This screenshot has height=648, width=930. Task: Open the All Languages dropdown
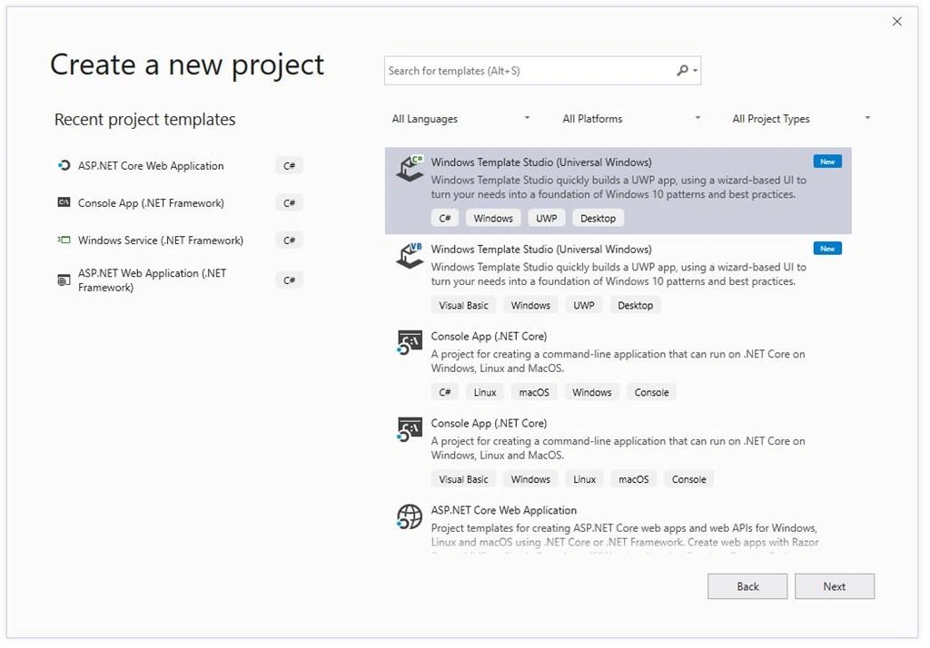click(460, 119)
